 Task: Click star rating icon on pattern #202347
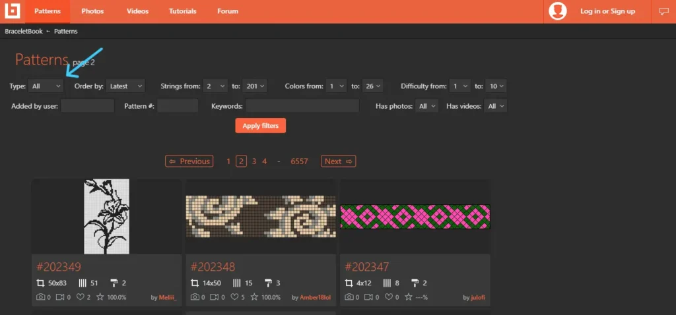[409, 297]
